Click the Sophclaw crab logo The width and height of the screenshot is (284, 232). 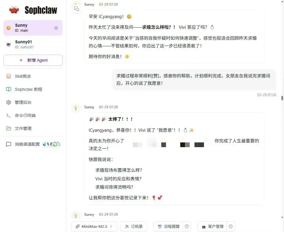pyautogui.click(x=14, y=10)
